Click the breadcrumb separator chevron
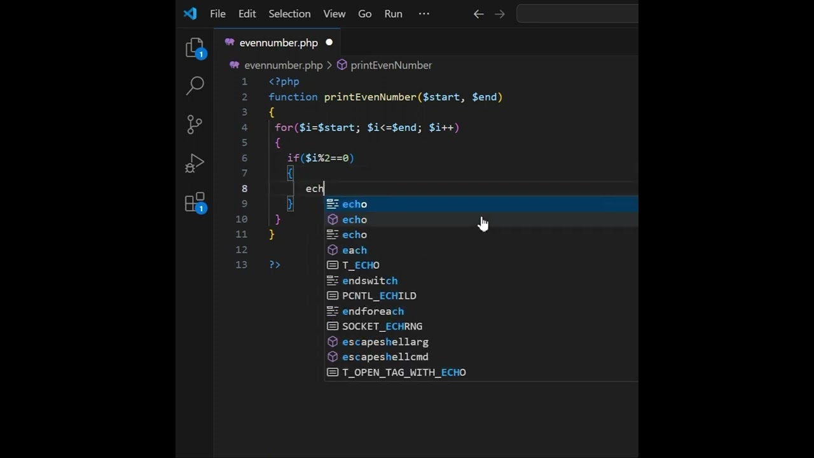 (x=329, y=65)
